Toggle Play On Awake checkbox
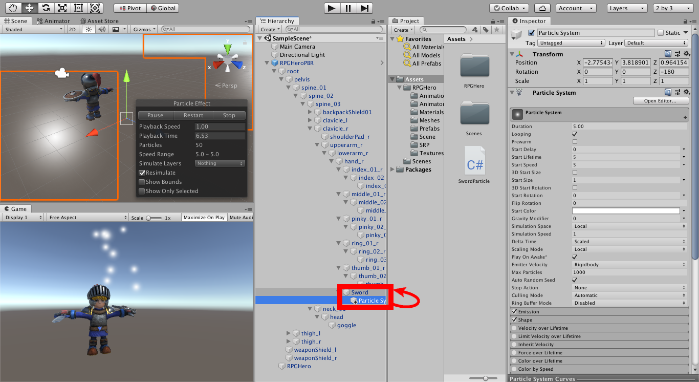 pos(575,257)
